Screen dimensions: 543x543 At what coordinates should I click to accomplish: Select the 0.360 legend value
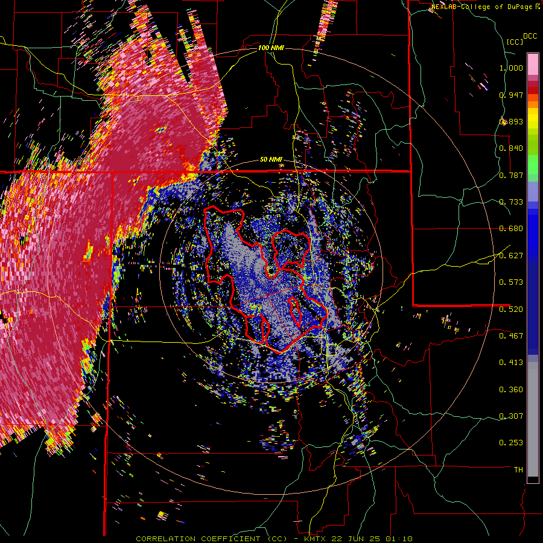pyautogui.click(x=511, y=390)
